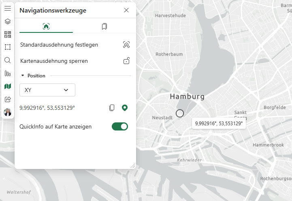This screenshot has height=201, width=292.
Task: Click Standardausdehnung festlegen label
Action: coord(59,45)
